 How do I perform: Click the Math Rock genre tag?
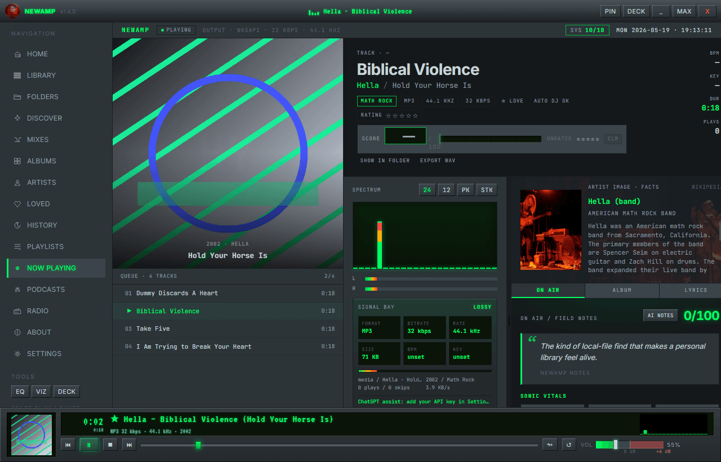tap(377, 101)
